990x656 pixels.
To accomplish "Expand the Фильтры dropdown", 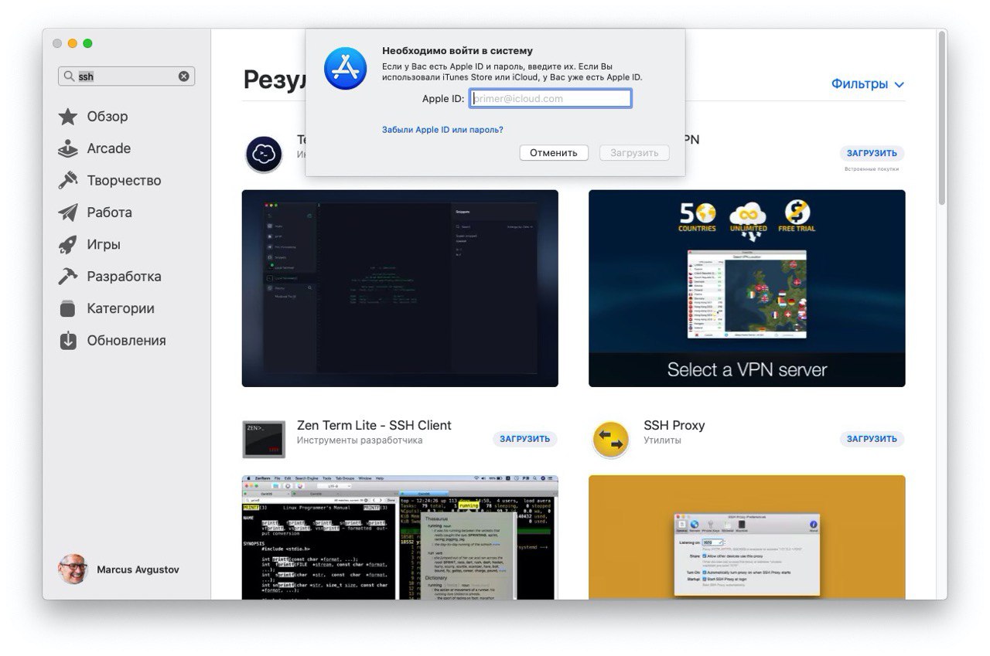I will pyautogui.click(x=867, y=84).
